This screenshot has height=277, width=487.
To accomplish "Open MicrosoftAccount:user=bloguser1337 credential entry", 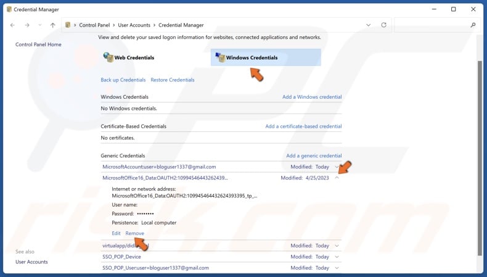I will point(159,167).
